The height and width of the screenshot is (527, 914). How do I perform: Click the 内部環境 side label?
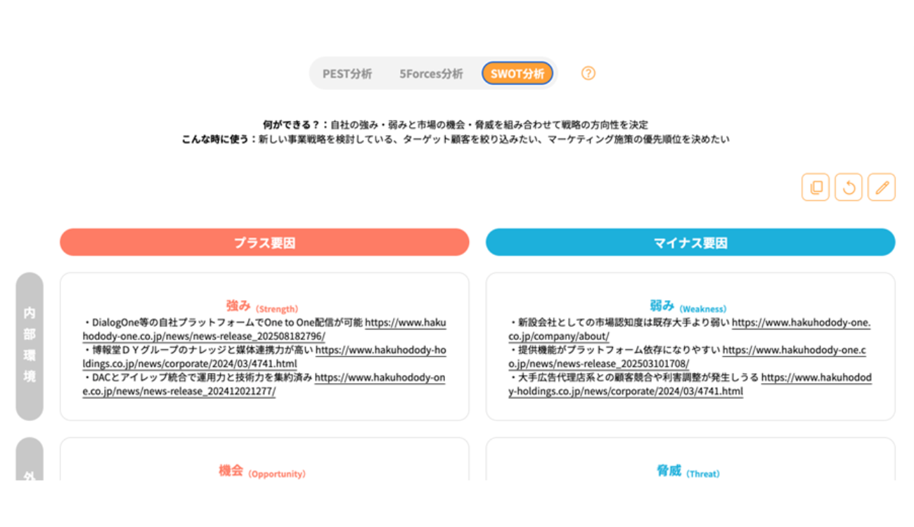click(30, 346)
